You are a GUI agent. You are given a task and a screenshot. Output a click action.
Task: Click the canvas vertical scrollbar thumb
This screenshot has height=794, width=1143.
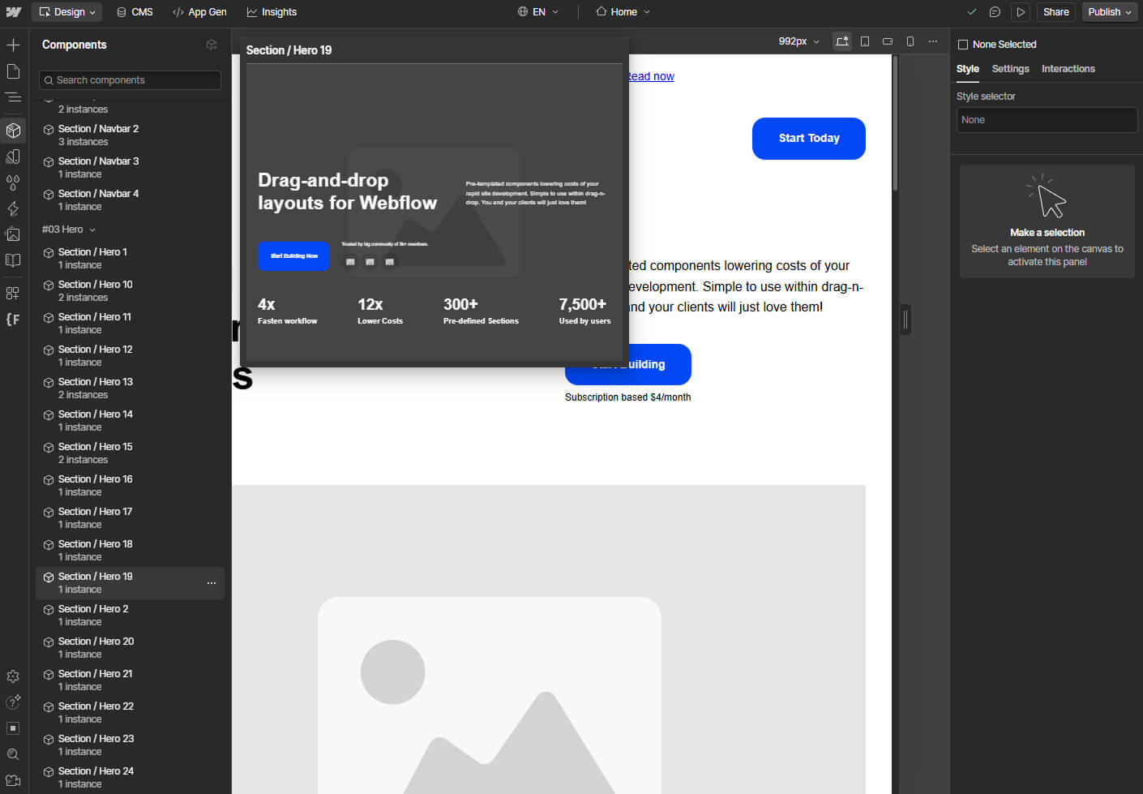tap(895, 123)
